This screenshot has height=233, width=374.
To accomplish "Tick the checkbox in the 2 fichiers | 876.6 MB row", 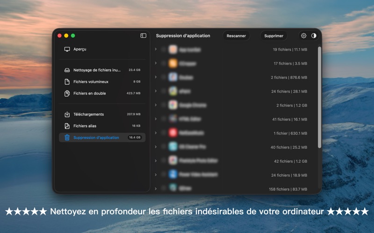I will pyautogui.click(x=164, y=77).
